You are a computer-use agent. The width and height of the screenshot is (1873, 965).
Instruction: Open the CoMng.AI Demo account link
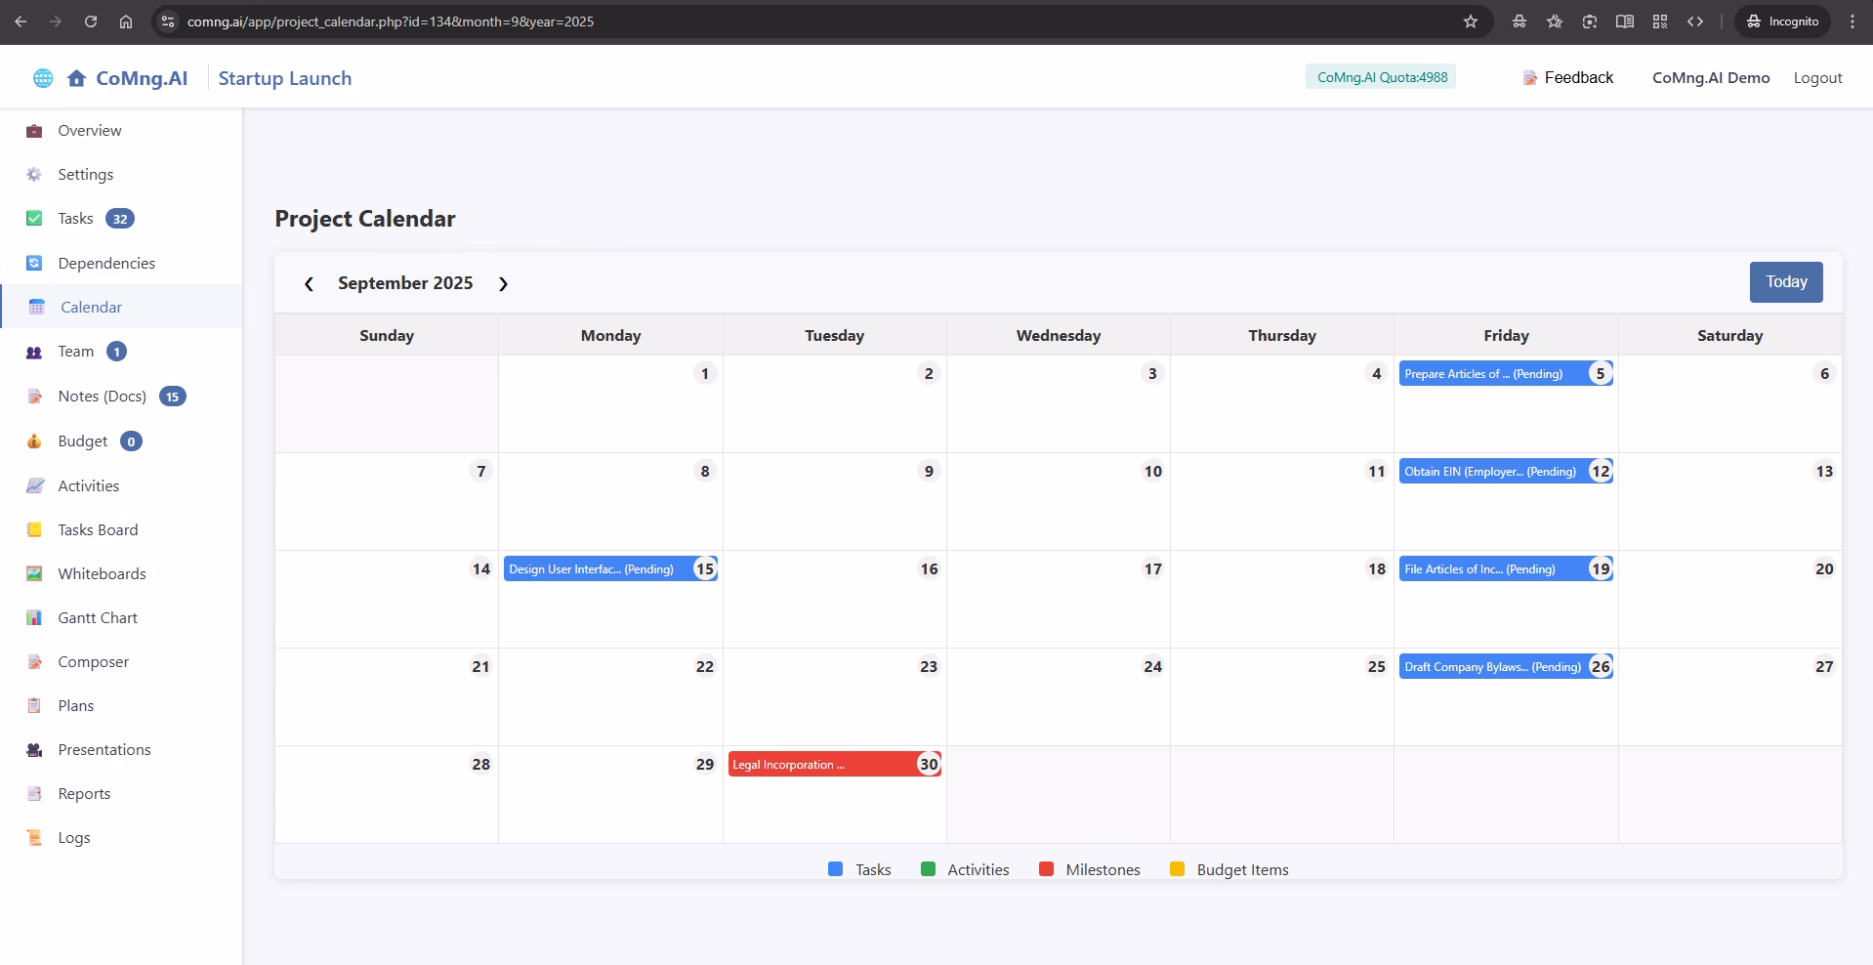point(1711,78)
